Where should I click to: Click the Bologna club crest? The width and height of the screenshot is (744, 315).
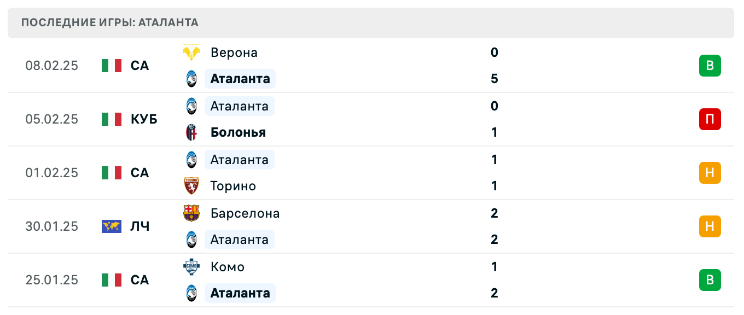coord(191,132)
